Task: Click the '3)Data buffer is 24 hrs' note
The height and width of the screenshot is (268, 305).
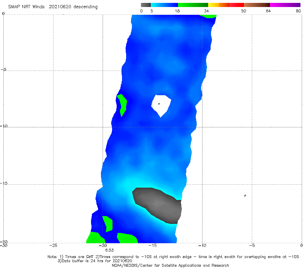Action: click(95, 261)
